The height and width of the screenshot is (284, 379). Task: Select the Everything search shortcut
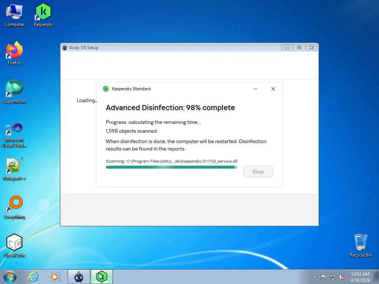pyautogui.click(x=14, y=207)
